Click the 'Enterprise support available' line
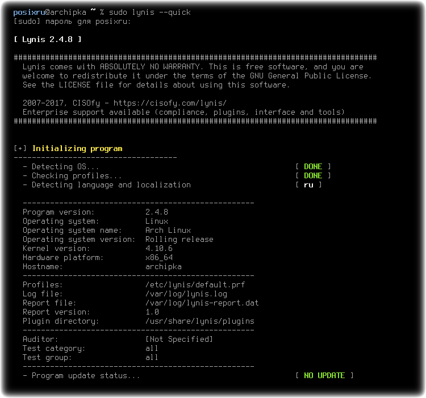426x398 pixels. tap(183, 112)
